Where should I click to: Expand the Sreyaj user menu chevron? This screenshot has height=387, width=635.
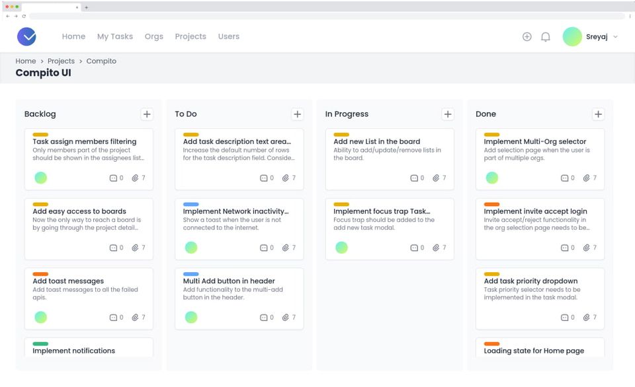(x=616, y=37)
